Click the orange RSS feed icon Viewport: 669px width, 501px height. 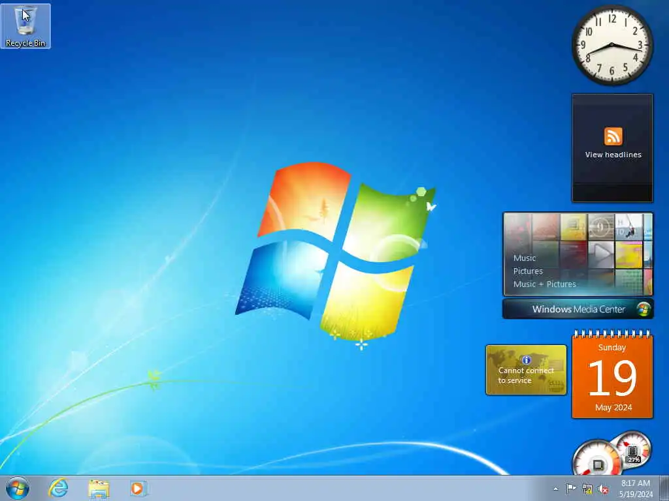(x=613, y=136)
